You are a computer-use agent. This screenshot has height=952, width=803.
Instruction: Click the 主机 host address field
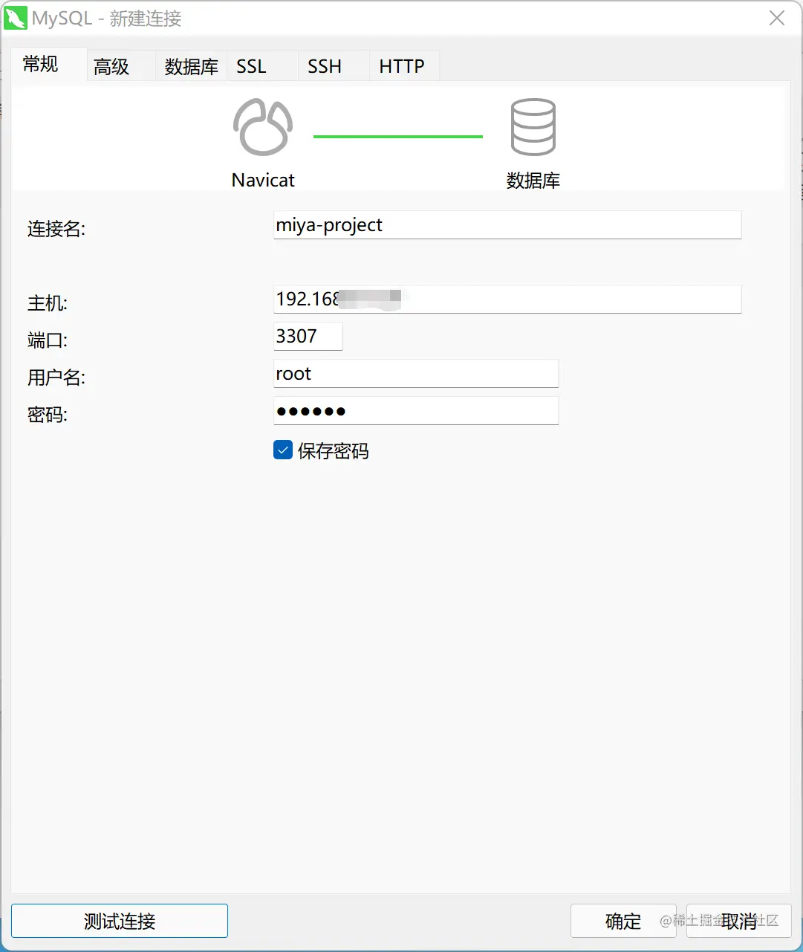pyautogui.click(x=507, y=299)
